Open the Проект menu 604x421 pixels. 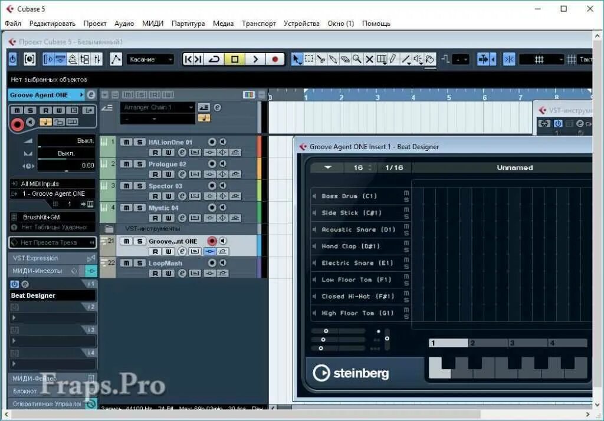point(95,24)
